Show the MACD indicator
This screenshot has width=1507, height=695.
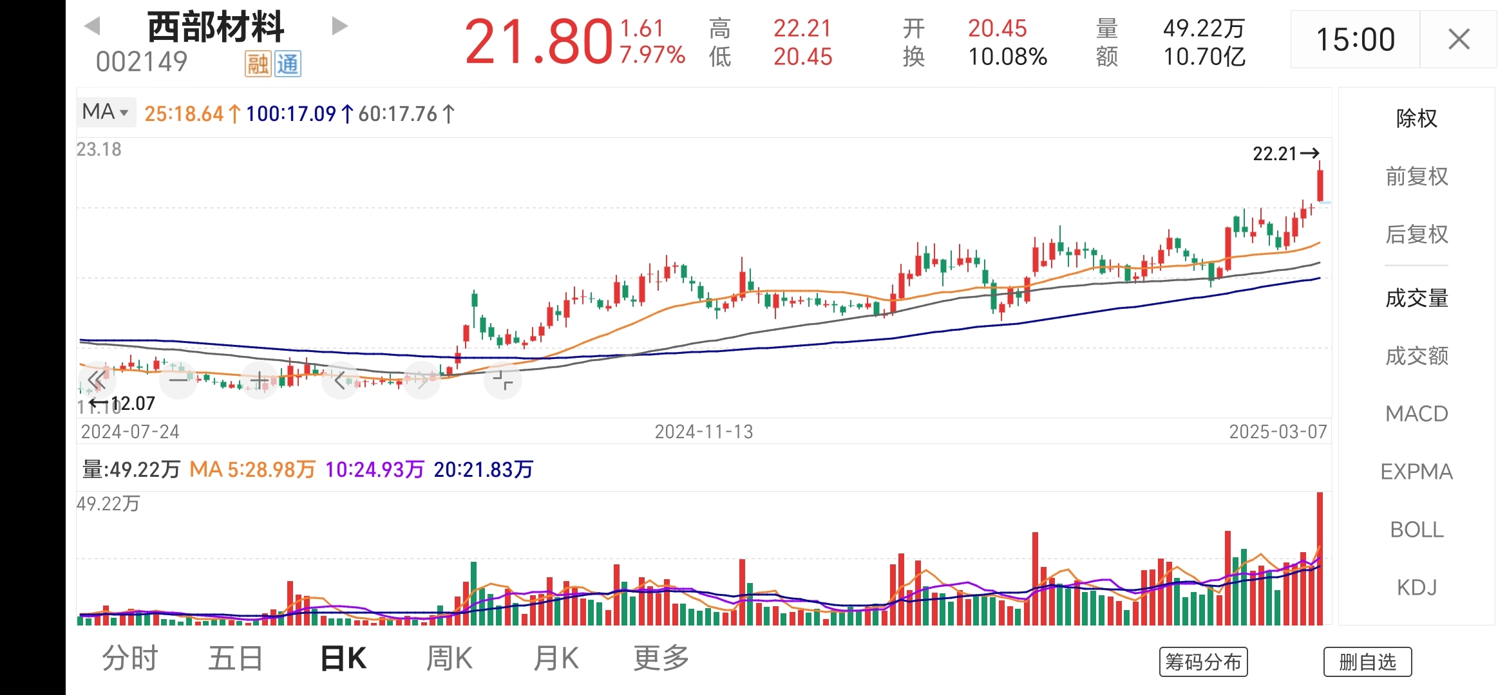(x=1416, y=414)
